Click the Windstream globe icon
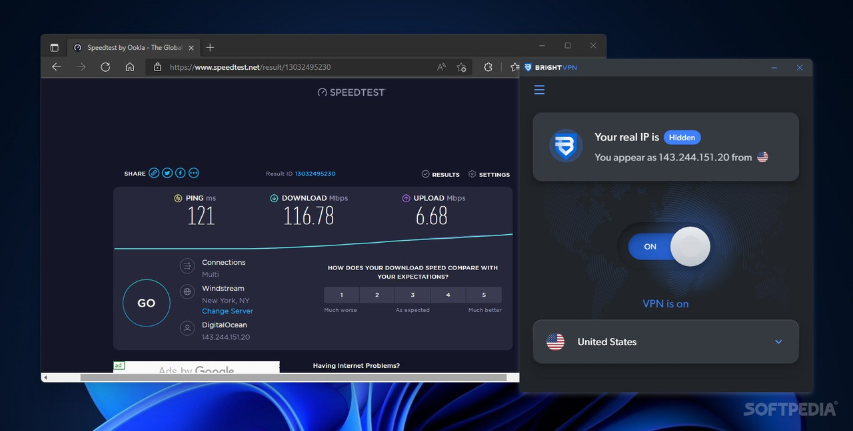Image resolution: width=853 pixels, height=431 pixels. click(187, 291)
